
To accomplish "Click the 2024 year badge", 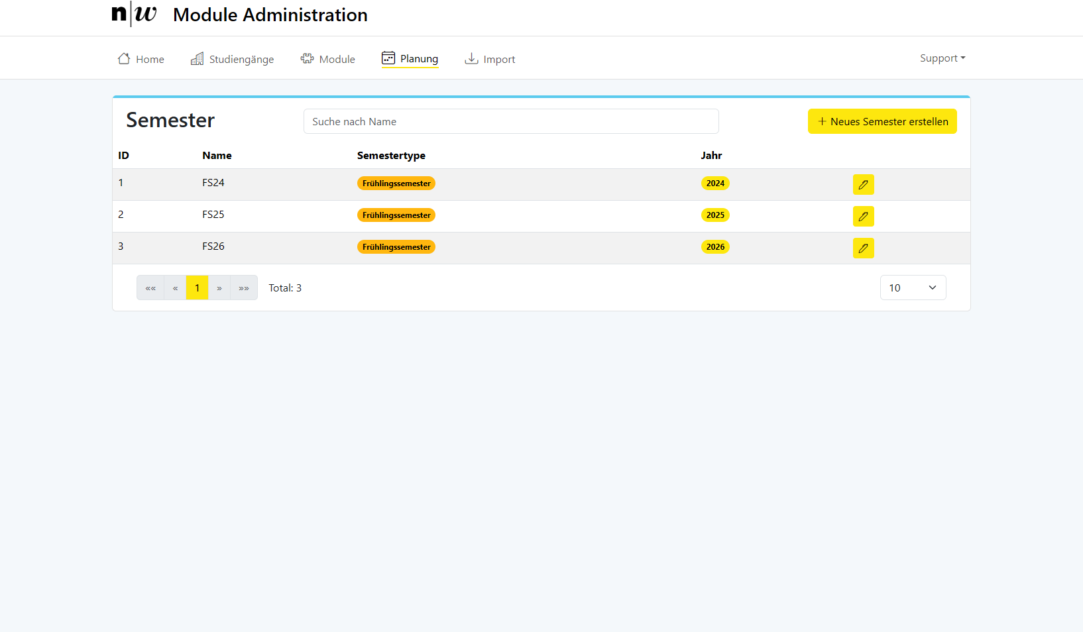I will pos(715,184).
